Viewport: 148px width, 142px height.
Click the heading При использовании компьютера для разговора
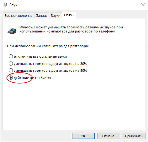pos(48,46)
